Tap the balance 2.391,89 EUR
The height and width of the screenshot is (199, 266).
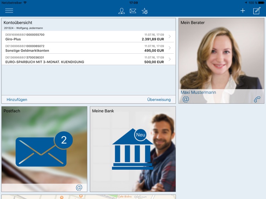tap(153, 39)
